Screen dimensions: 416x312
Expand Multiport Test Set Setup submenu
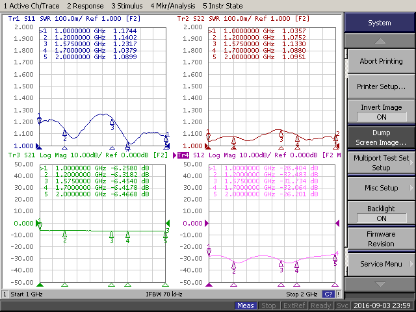[x=381, y=162]
